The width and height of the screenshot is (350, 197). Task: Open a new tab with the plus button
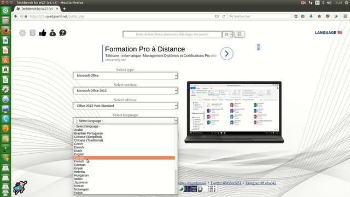tap(65, 9)
